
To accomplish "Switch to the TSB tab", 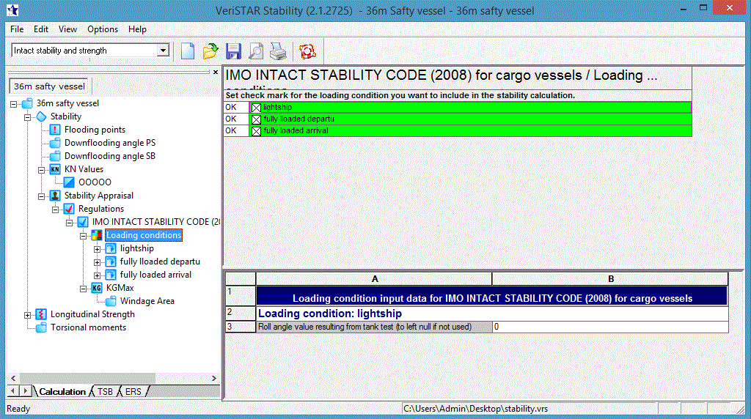I will click(106, 392).
